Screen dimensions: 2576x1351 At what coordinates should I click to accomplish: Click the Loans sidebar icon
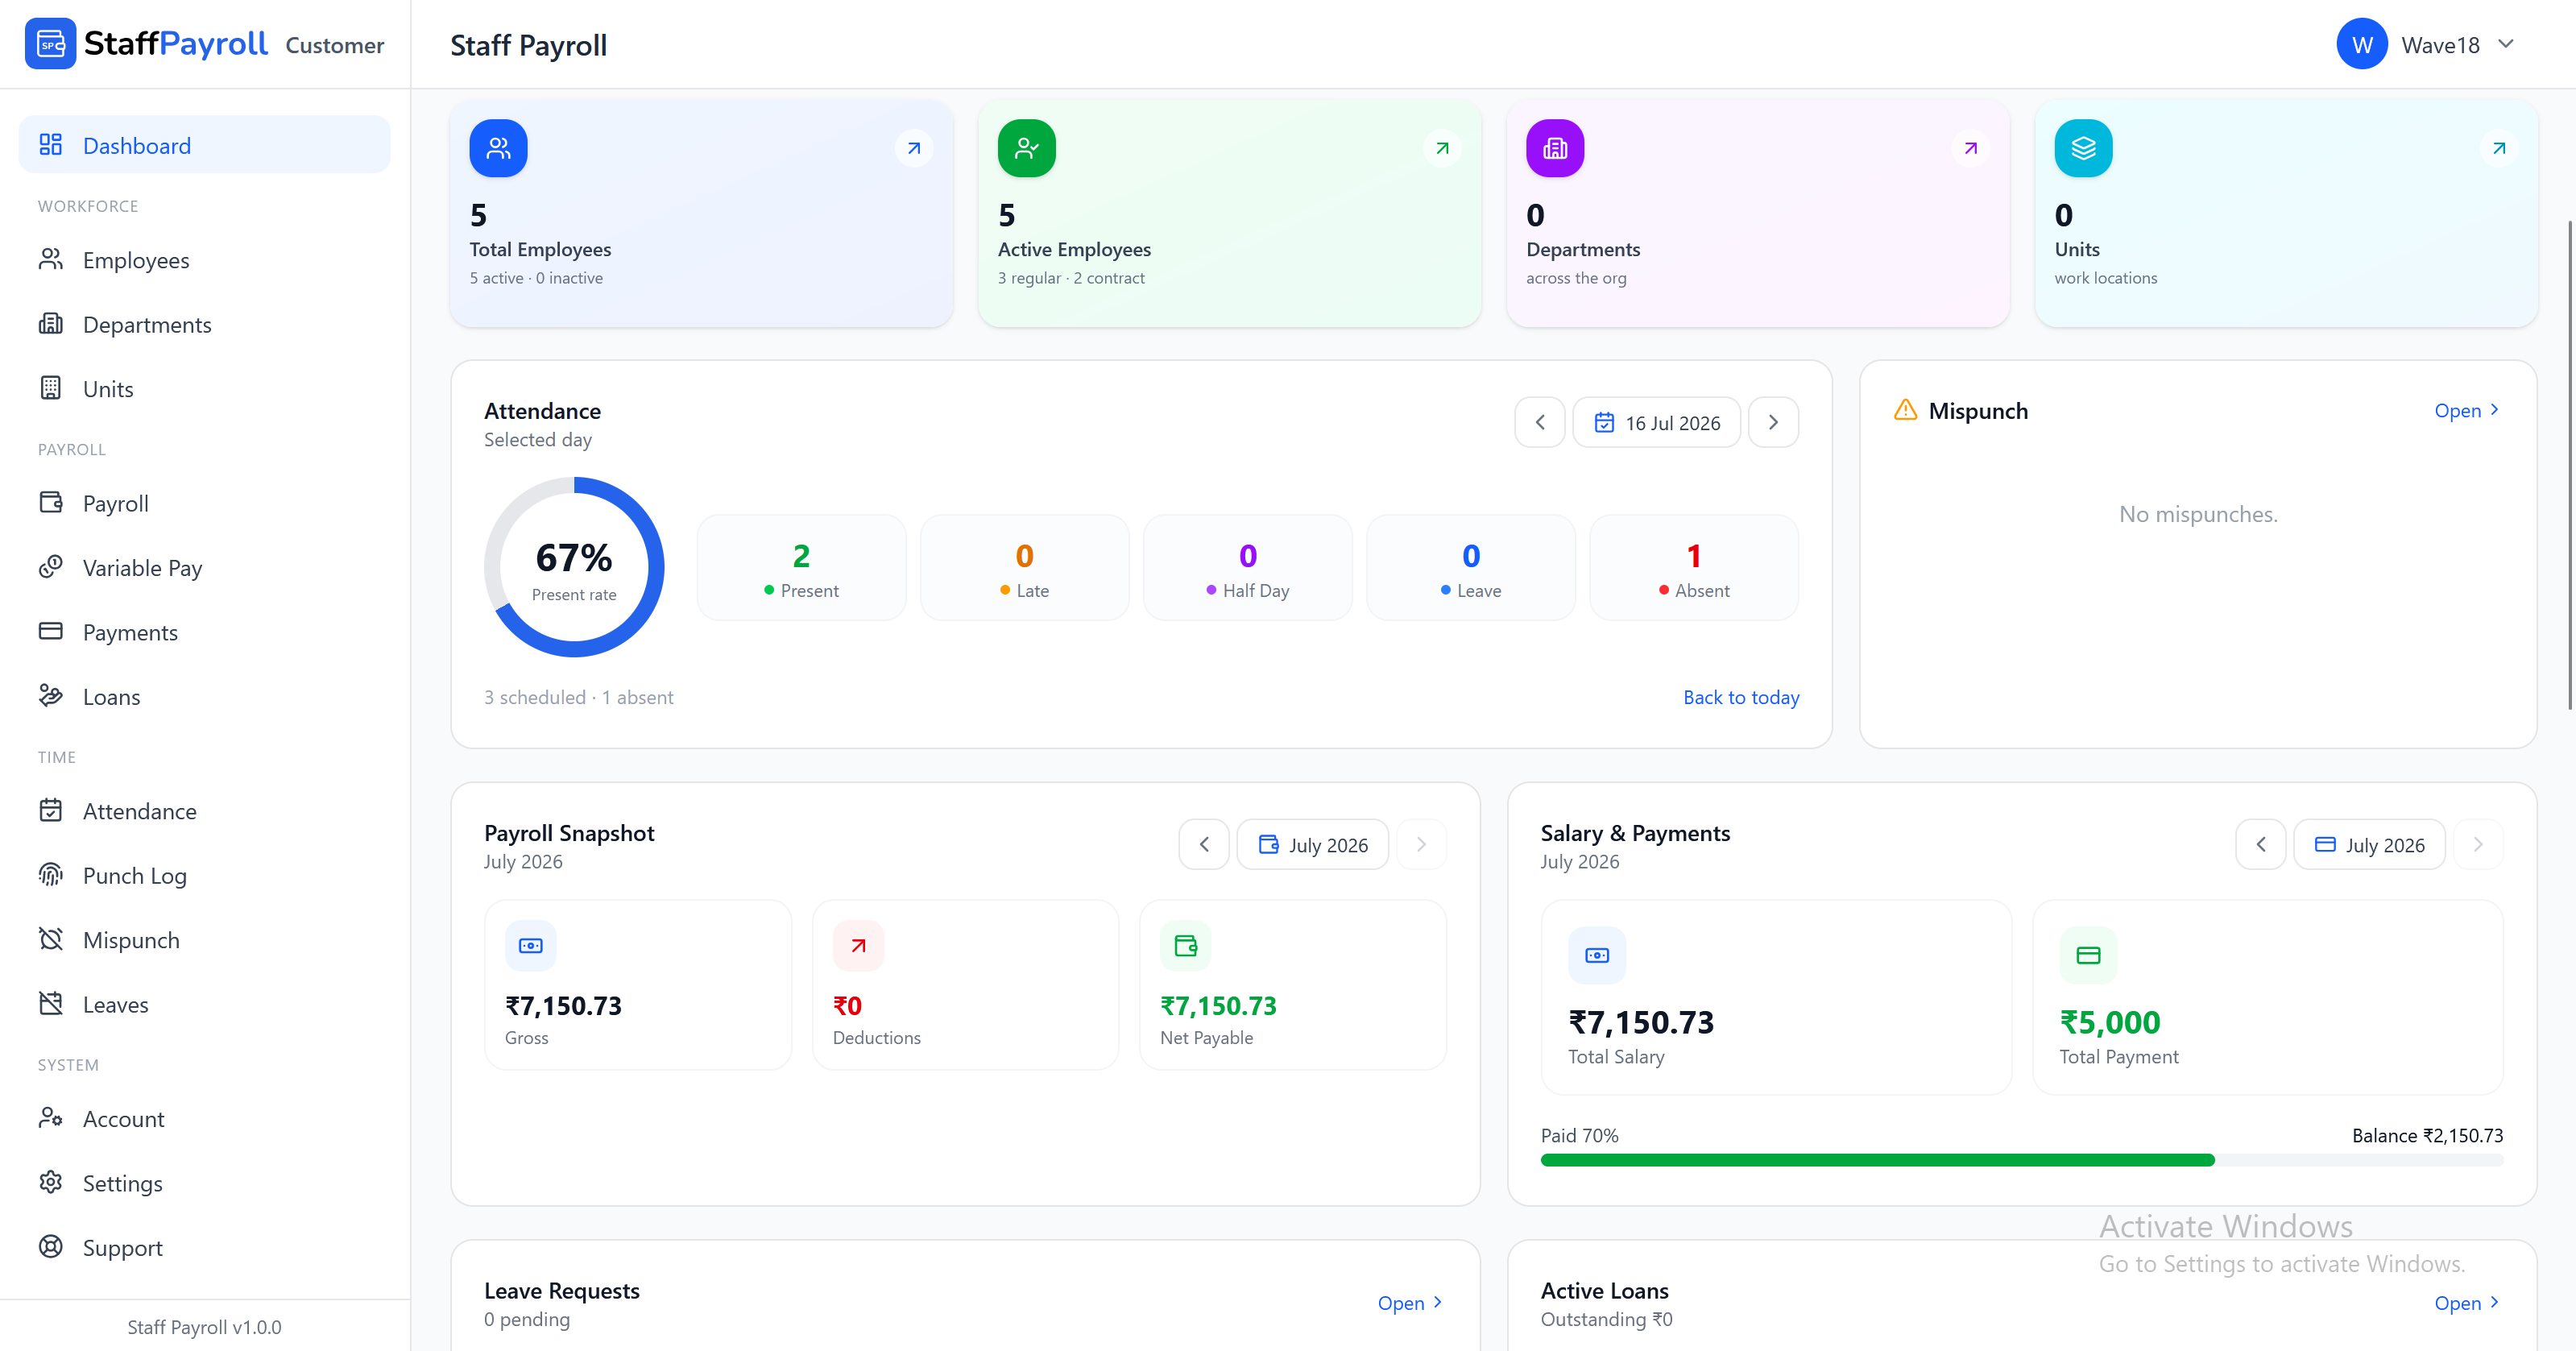51,696
